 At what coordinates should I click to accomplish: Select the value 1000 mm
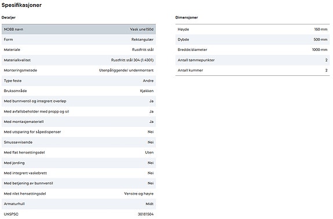tap(320, 50)
